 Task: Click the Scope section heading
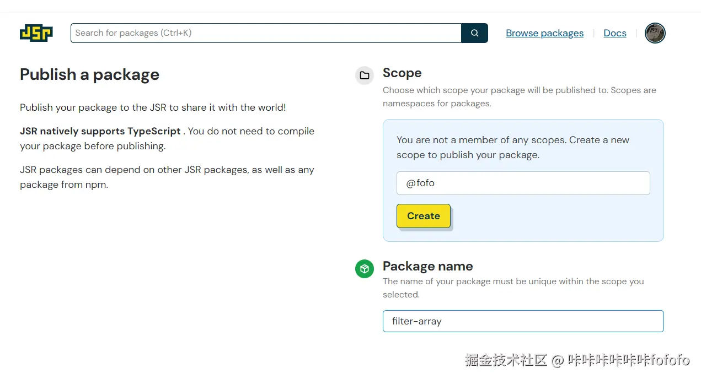(x=402, y=73)
